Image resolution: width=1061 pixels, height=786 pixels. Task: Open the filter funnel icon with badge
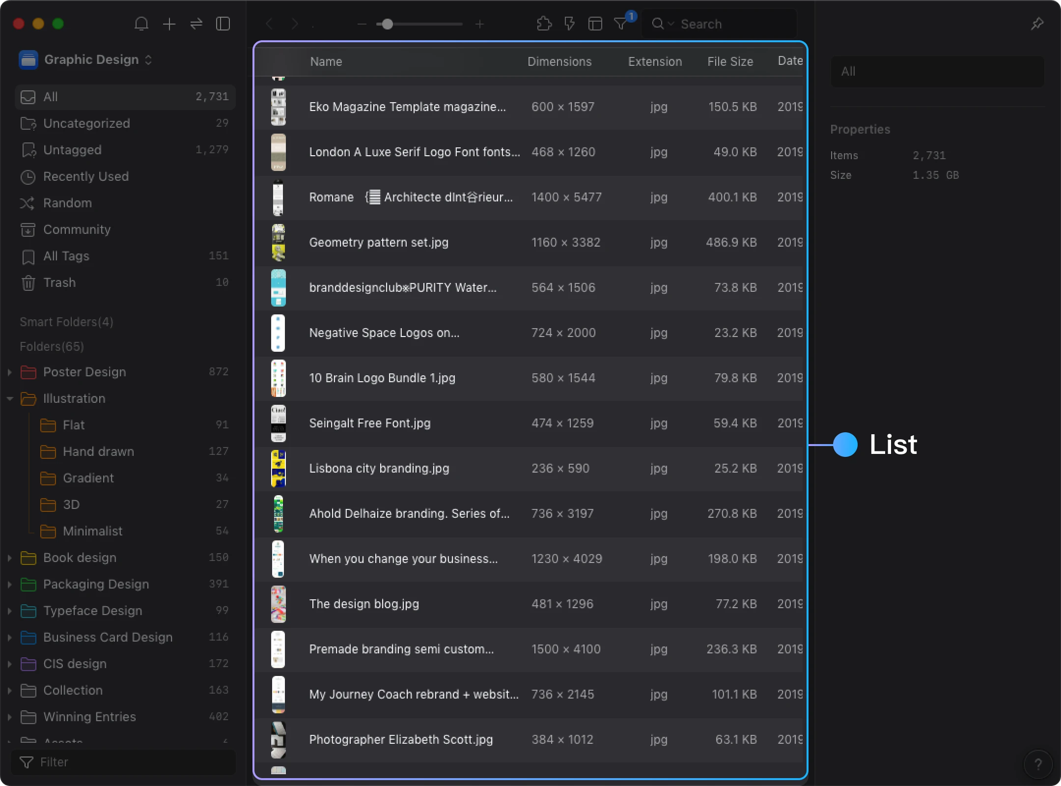(621, 23)
